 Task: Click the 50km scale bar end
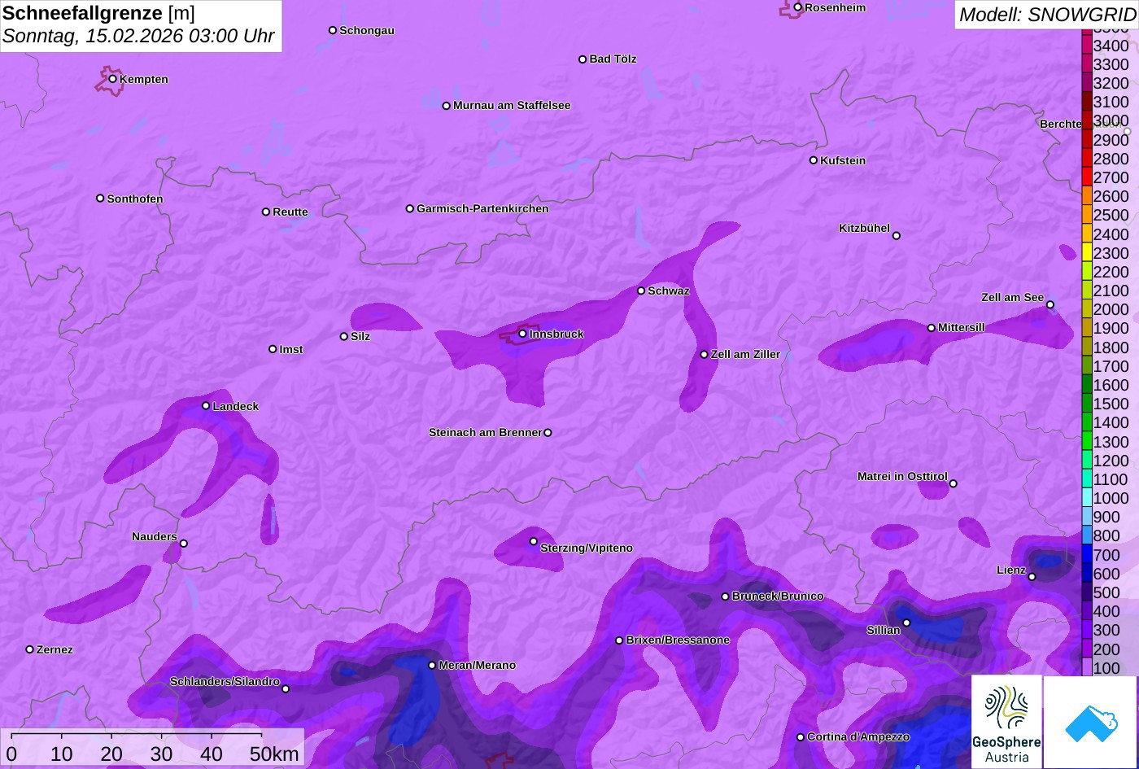pyautogui.click(x=261, y=735)
